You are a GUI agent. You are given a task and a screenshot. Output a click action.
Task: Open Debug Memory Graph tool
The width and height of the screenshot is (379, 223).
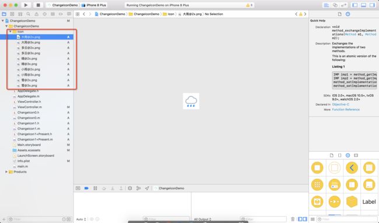point(138,188)
